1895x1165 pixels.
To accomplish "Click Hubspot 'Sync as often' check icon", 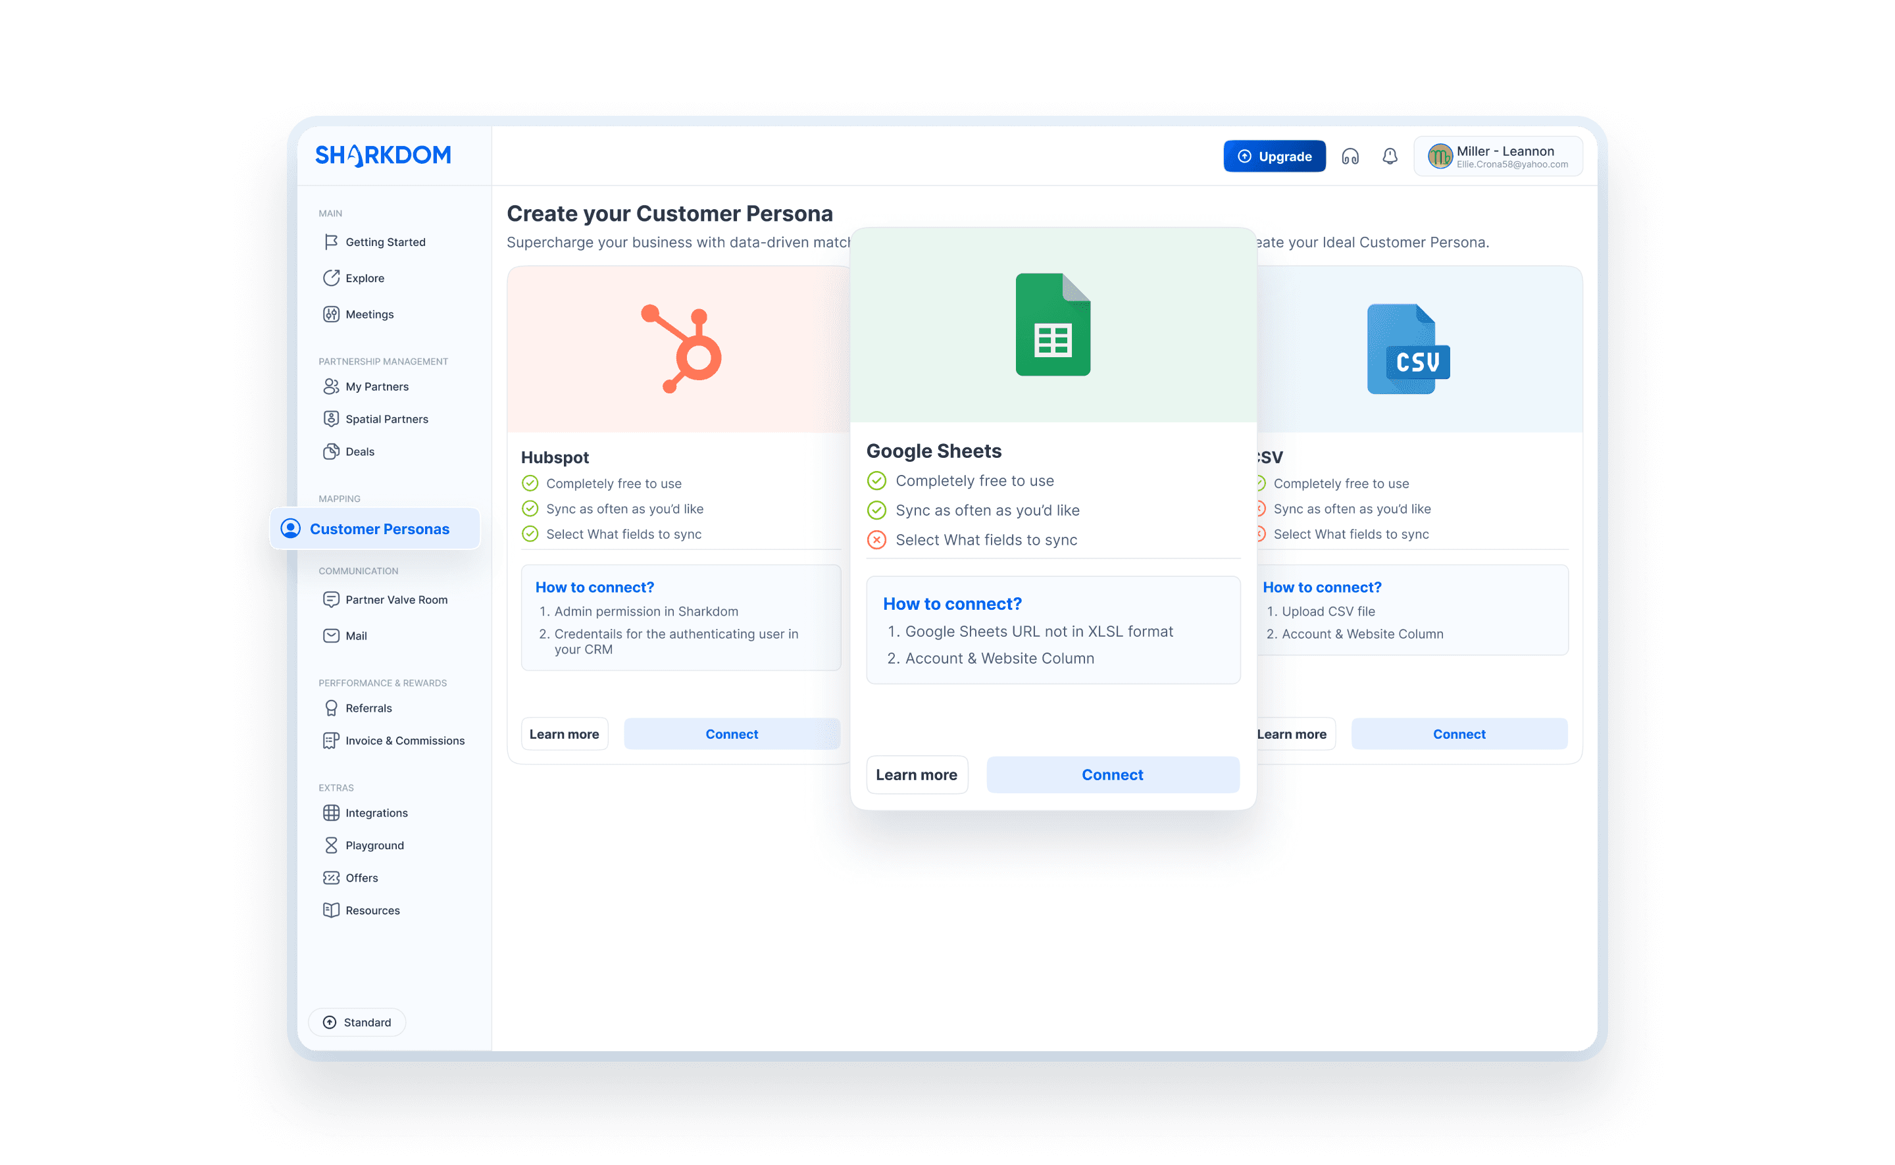I will click(530, 508).
